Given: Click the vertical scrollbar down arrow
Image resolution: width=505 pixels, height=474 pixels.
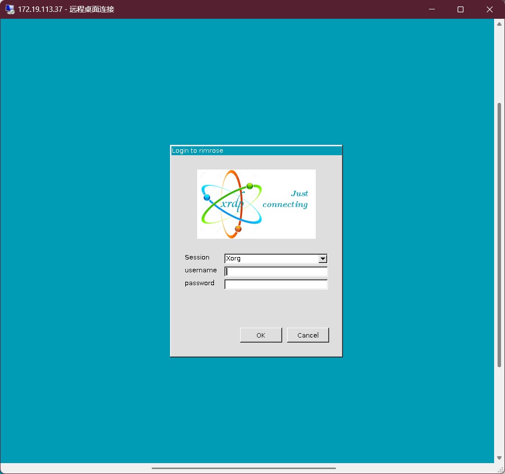Looking at the screenshot, I should (499, 458).
